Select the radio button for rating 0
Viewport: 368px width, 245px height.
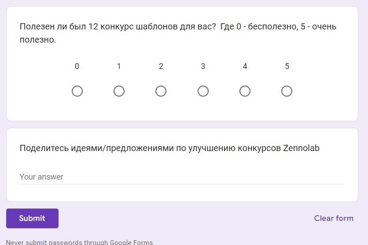pos(77,91)
